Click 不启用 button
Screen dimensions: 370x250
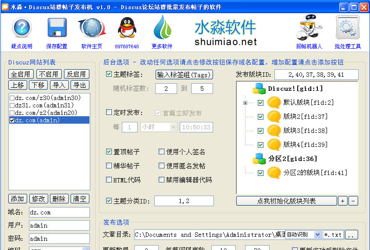coord(49,75)
